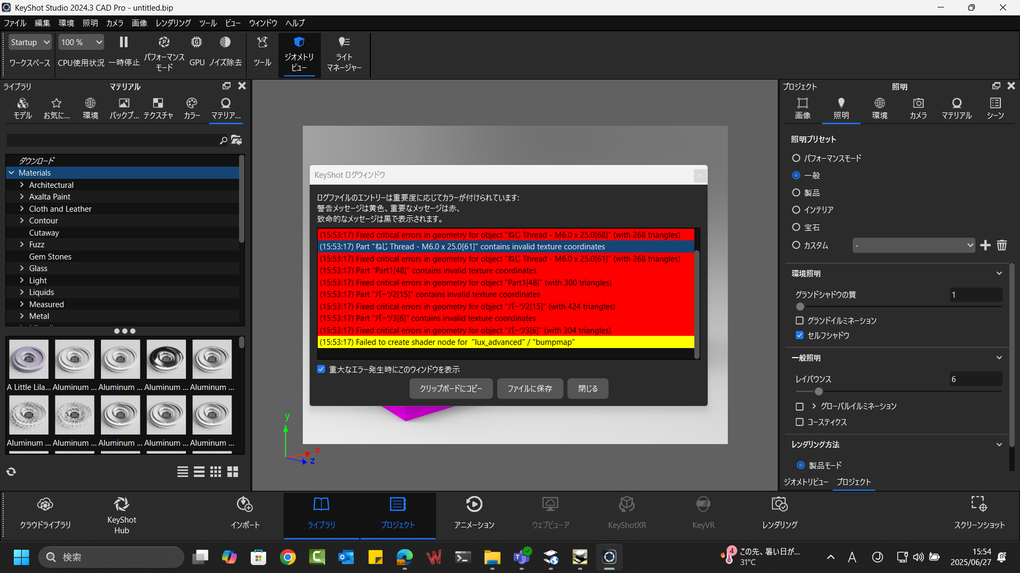Viewport: 1020px width, 573px height.
Task: Toggle the denoise (ノイズ除去) icon
Action: pos(225,42)
